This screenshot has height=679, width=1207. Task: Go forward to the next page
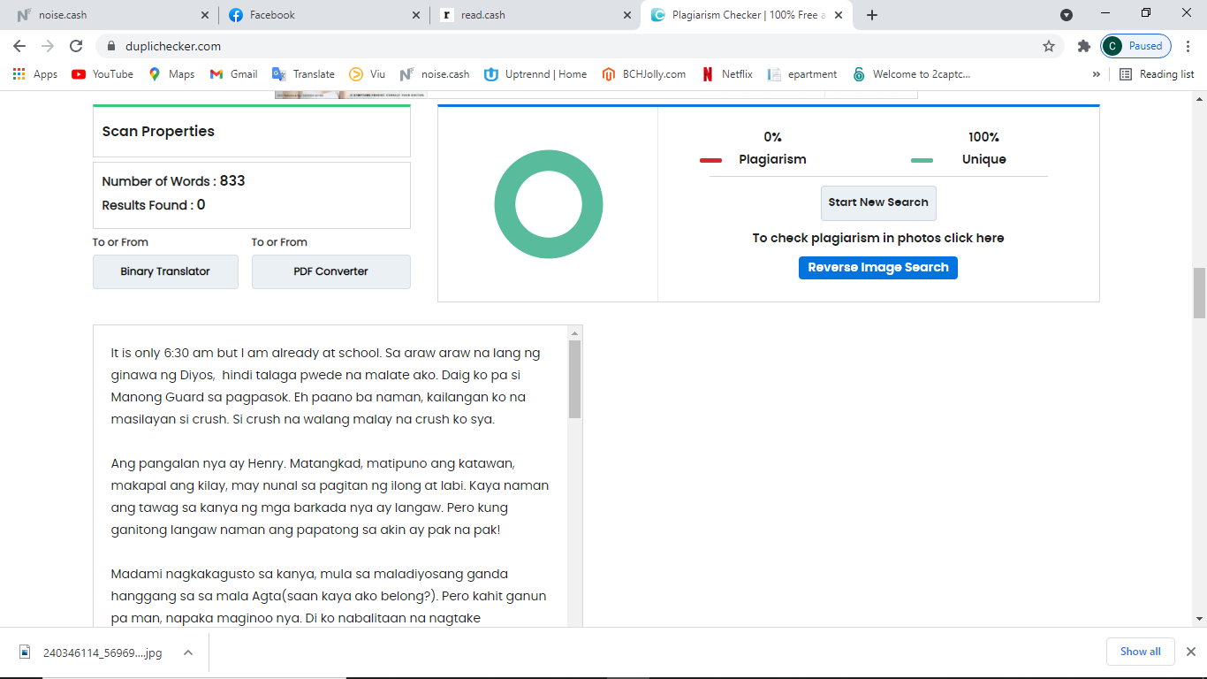[48, 46]
